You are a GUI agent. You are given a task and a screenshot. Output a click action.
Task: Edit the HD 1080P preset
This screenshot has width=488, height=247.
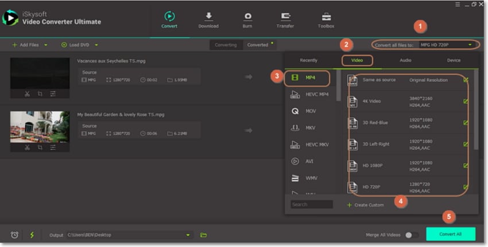pyautogui.click(x=466, y=166)
